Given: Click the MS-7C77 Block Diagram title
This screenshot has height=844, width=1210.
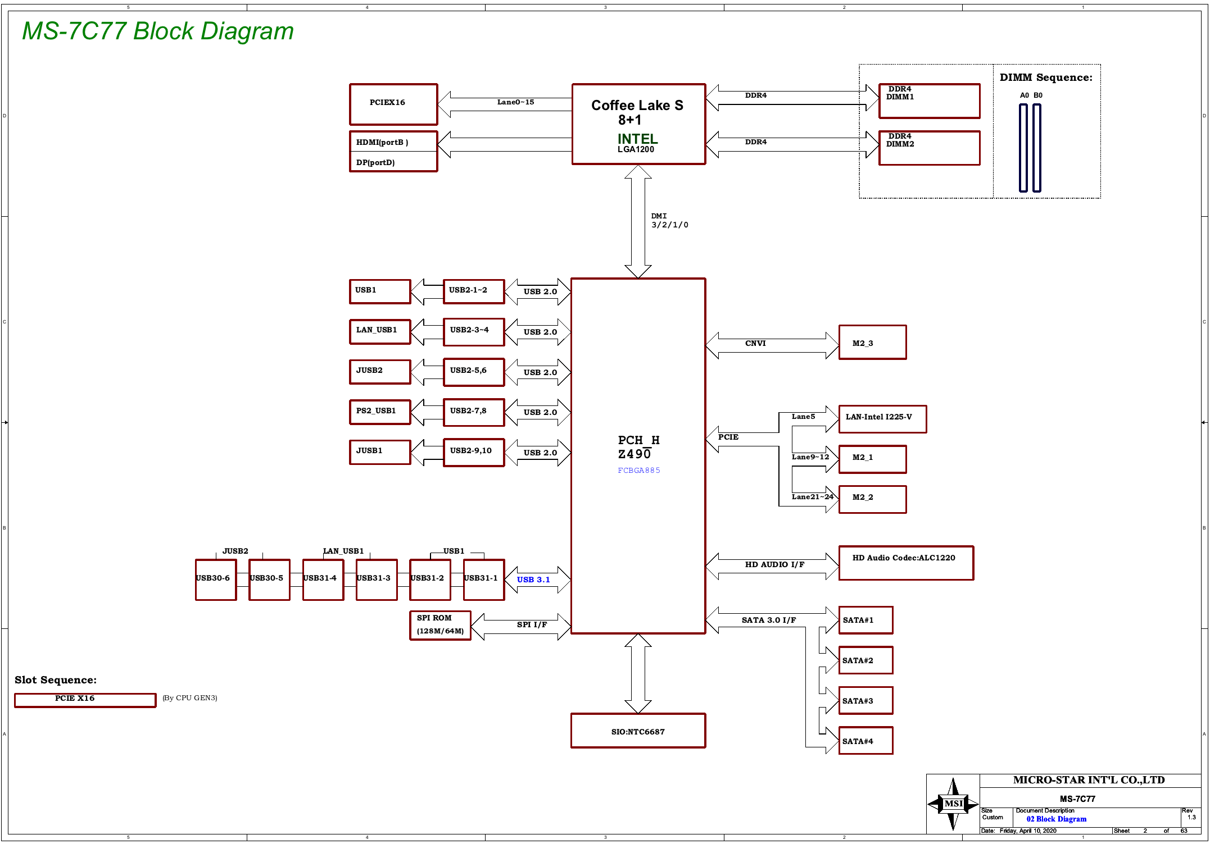Looking at the screenshot, I should (158, 31).
